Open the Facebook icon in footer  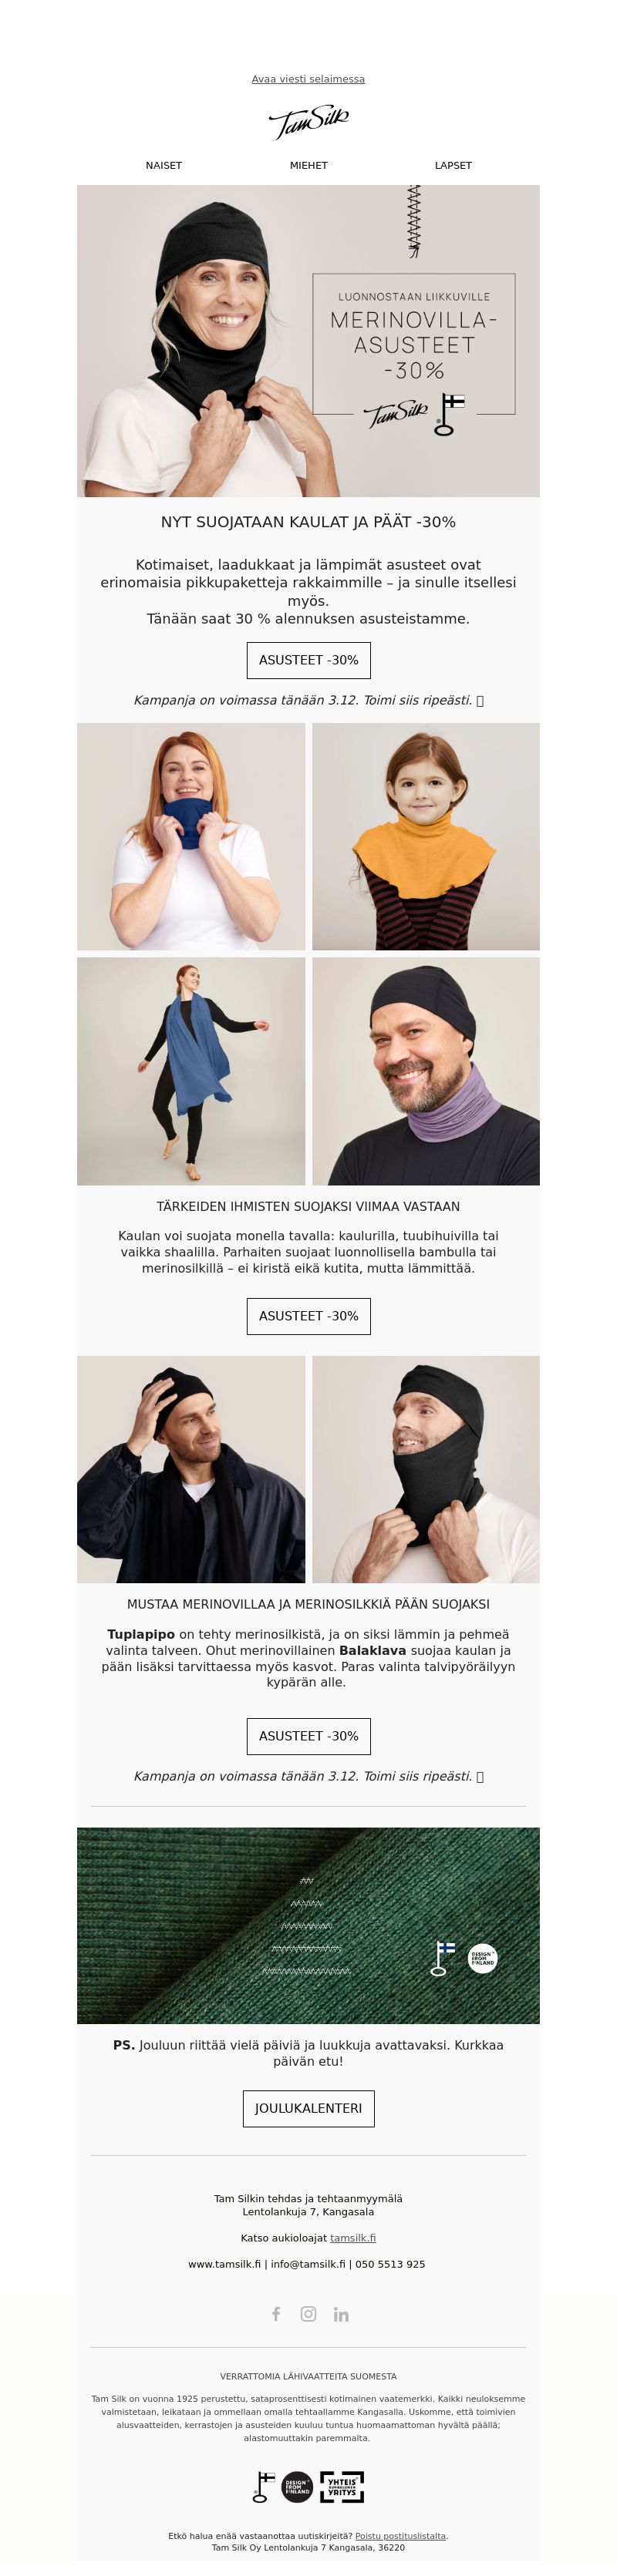pos(276,2313)
